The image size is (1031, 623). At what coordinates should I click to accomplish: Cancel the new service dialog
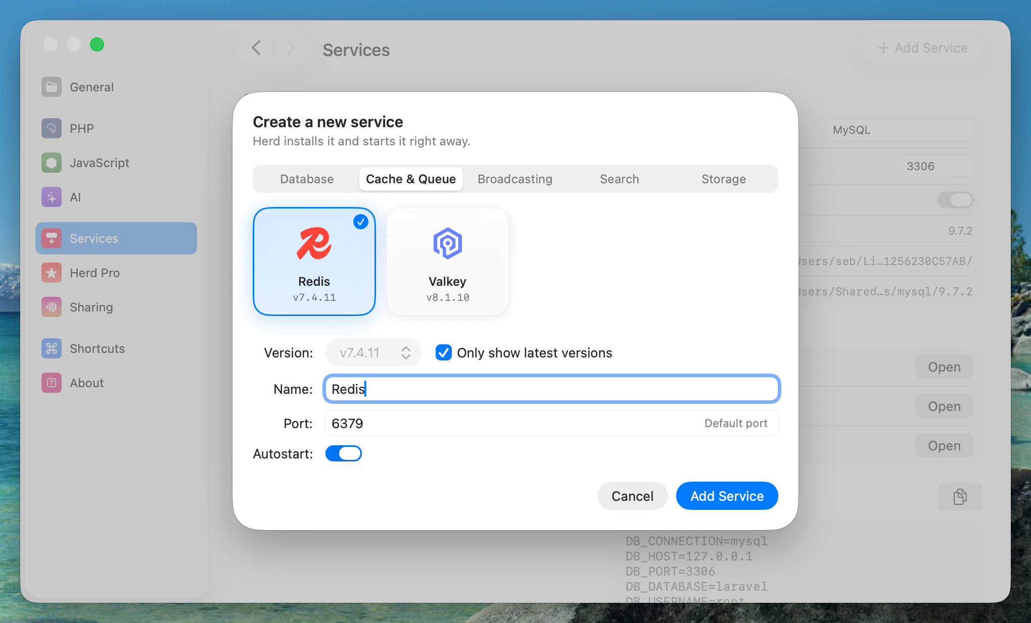[632, 496]
